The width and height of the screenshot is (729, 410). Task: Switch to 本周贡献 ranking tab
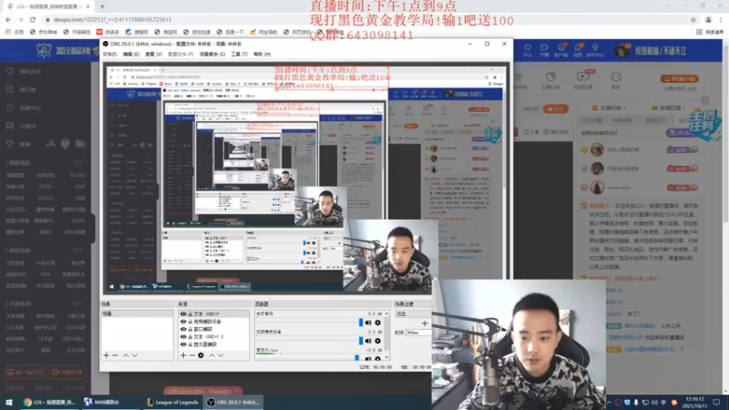click(621, 120)
